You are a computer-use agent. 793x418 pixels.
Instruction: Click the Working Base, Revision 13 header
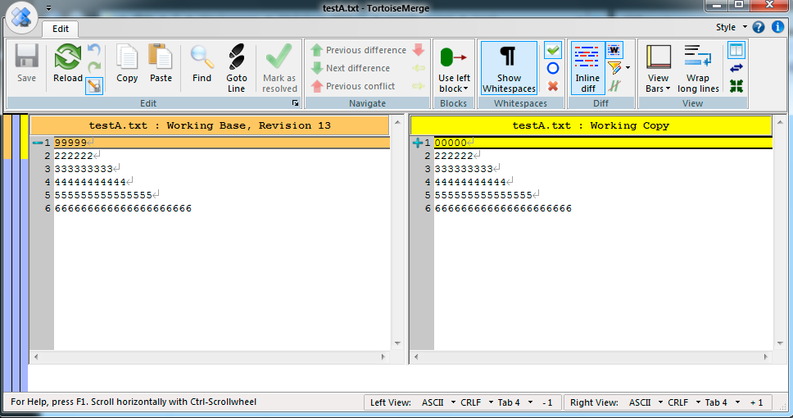coord(210,125)
